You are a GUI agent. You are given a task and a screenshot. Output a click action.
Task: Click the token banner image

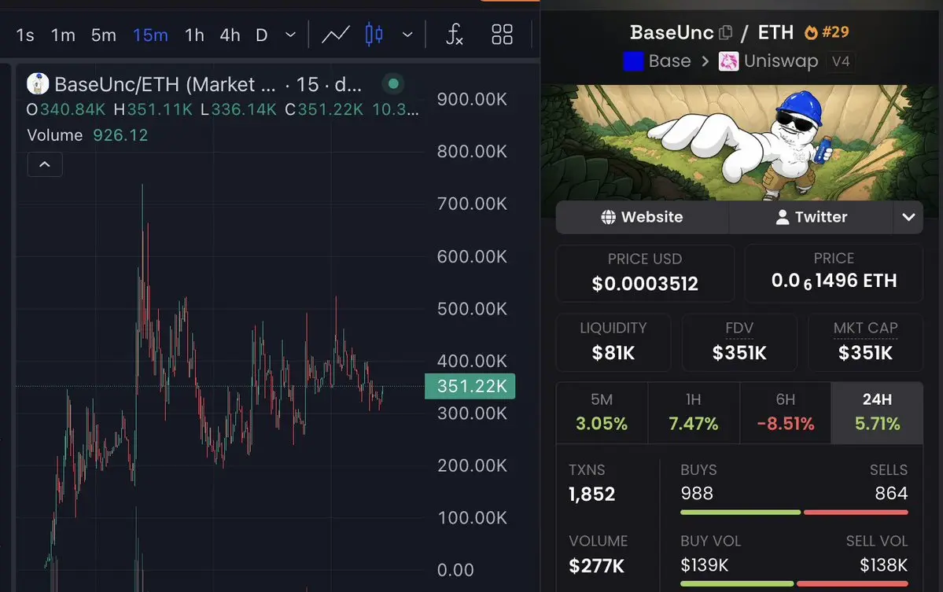(x=740, y=142)
